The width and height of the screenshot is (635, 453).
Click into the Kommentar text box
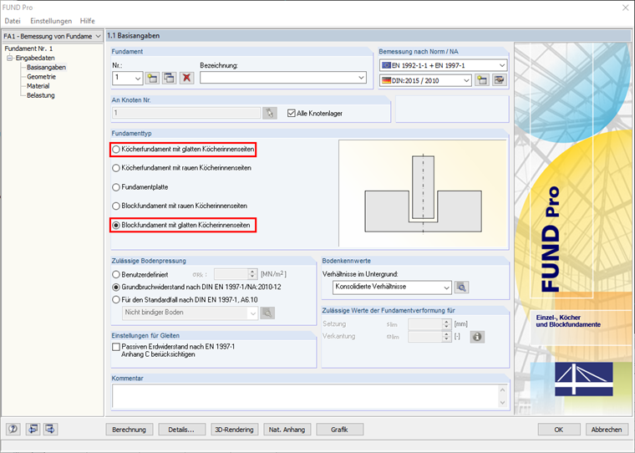tap(306, 396)
